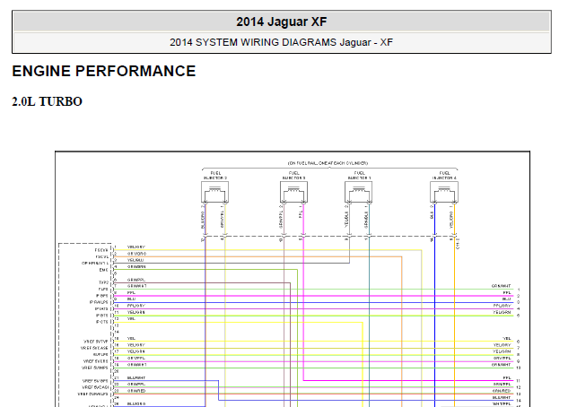Click the 'PPL/GRY' wire label at pin 10
The image size is (577, 407).
click(136, 306)
